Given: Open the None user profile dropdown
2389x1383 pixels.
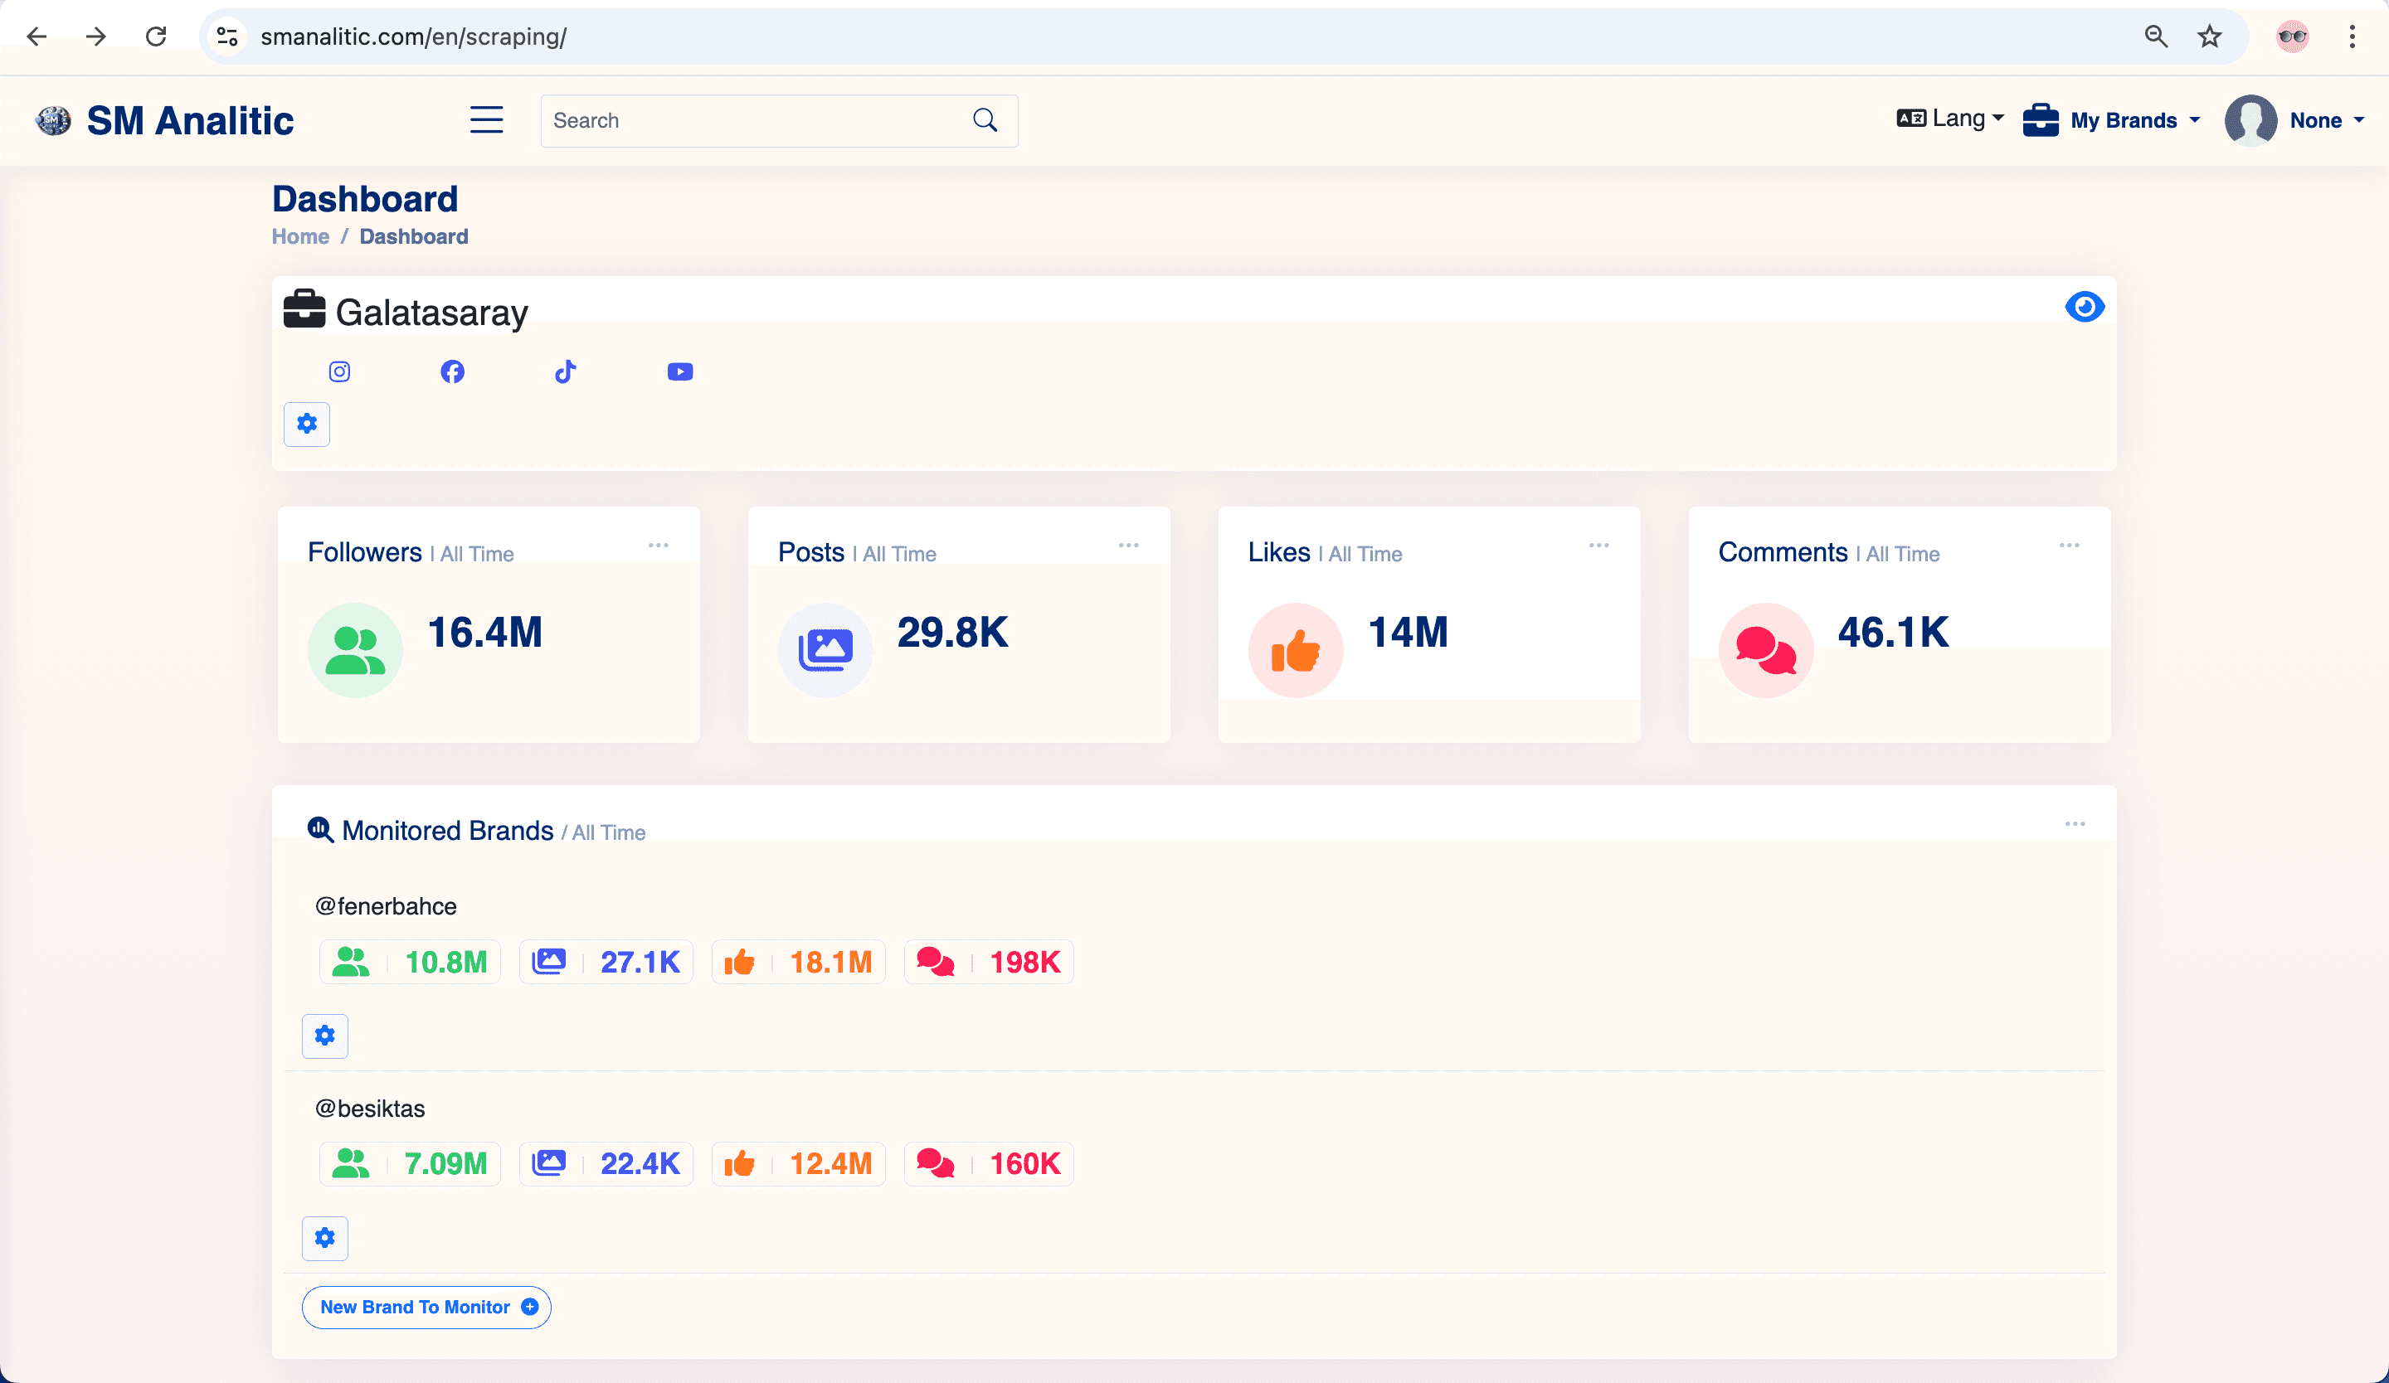Looking at the screenshot, I should [2295, 120].
